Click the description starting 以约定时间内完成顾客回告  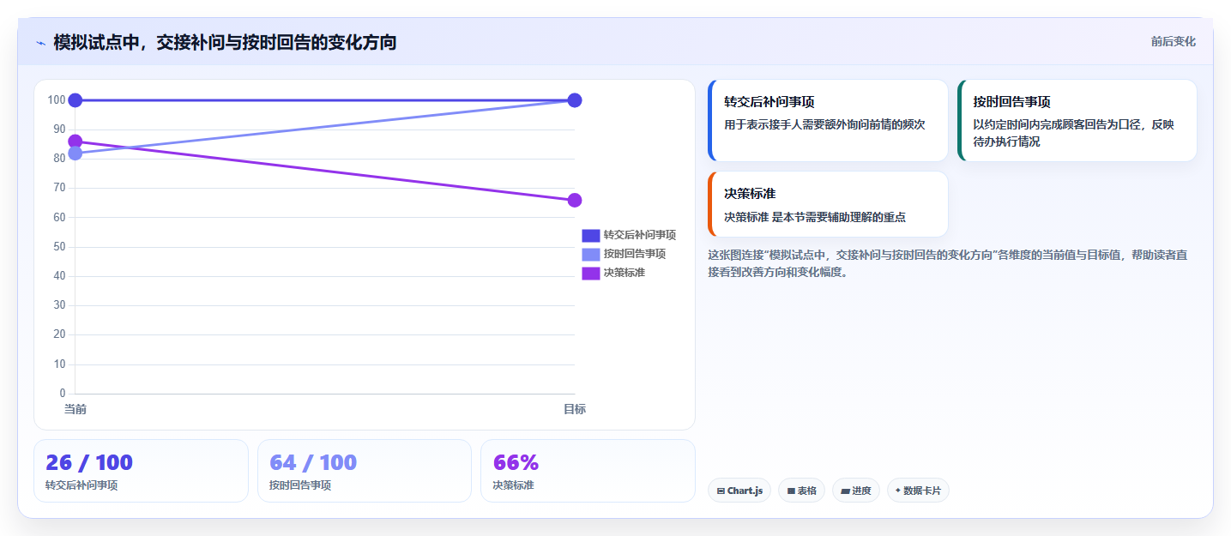(x=1073, y=133)
